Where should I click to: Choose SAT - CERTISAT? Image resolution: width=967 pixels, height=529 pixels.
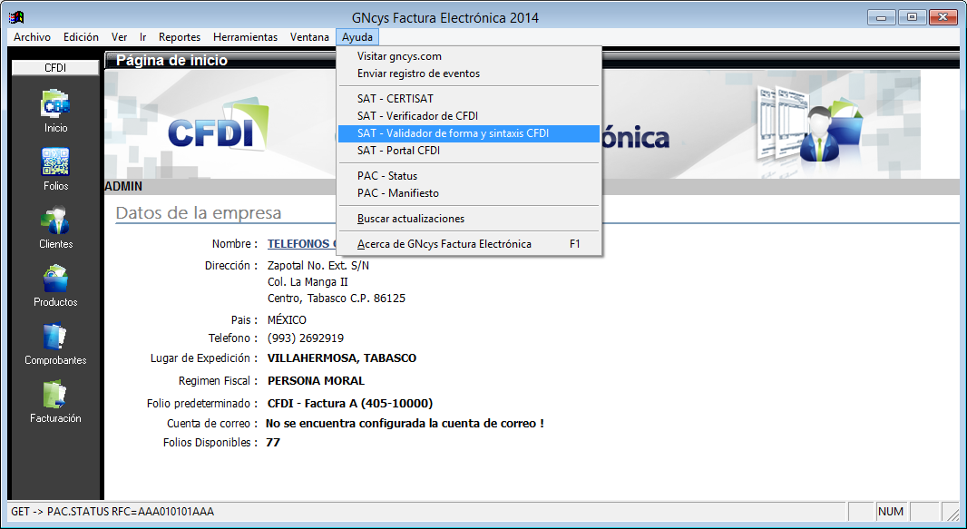tap(469, 99)
